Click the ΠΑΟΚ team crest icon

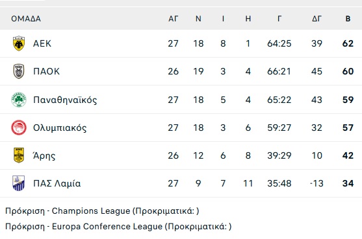click(x=19, y=71)
